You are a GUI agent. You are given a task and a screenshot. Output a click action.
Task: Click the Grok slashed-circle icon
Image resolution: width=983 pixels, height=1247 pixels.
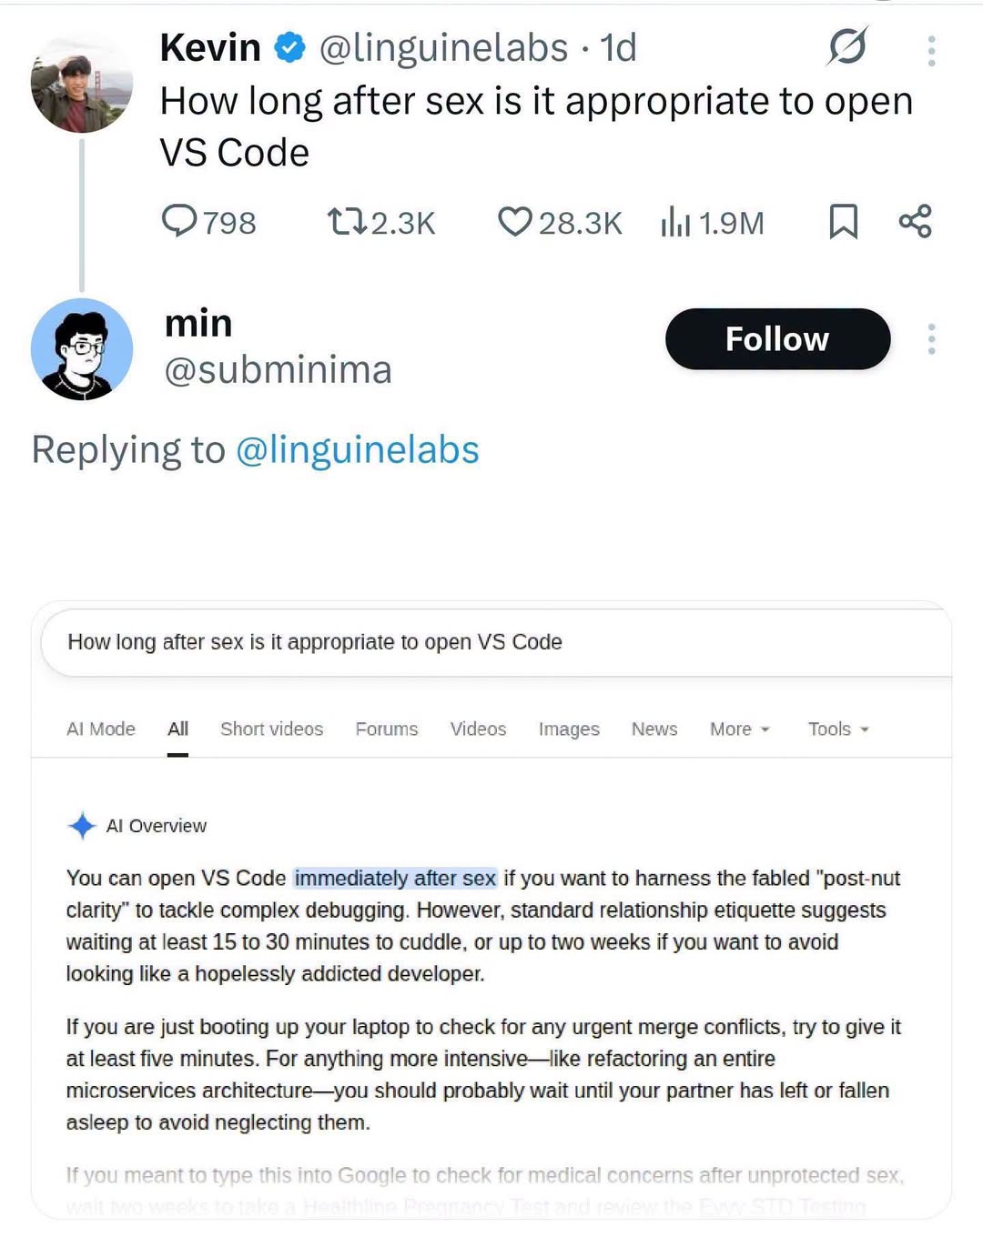[846, 46]
